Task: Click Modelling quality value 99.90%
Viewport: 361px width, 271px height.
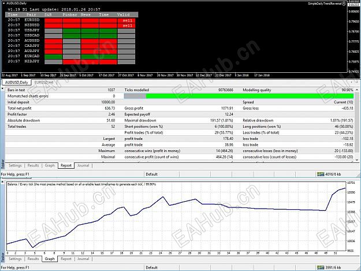Action: point(347,90)
